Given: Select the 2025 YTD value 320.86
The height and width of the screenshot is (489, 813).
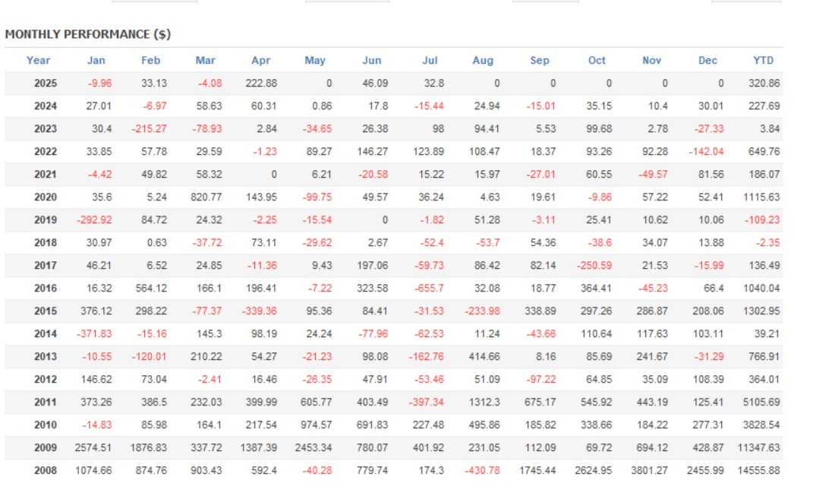Looking at the screenshot, I should [764, 84].
